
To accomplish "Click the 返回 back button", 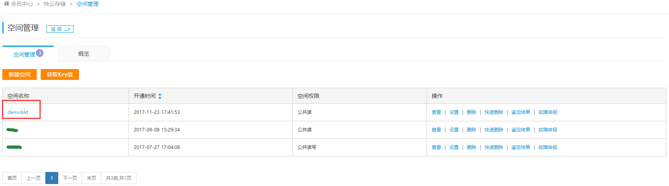I will click(x=60, y=29).
